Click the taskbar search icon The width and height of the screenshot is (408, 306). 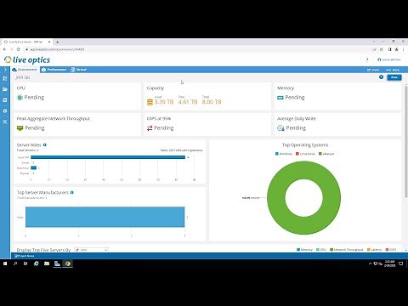click(15, 263)
